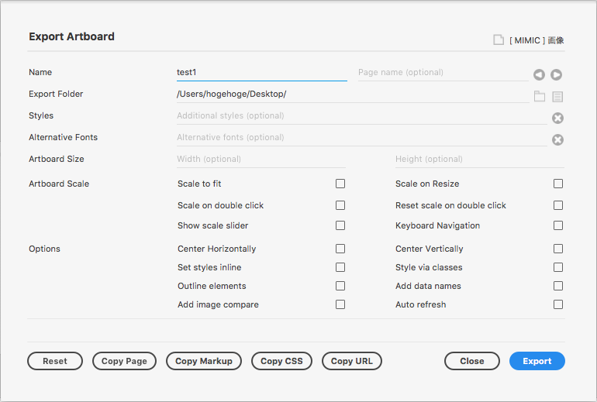Focus the Page name optional field
This screenshot has width=597, height=402.
(x=443, y=72)
